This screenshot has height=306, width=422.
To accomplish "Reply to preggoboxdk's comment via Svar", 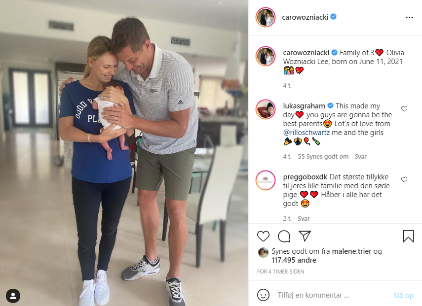I will point(304,219).
